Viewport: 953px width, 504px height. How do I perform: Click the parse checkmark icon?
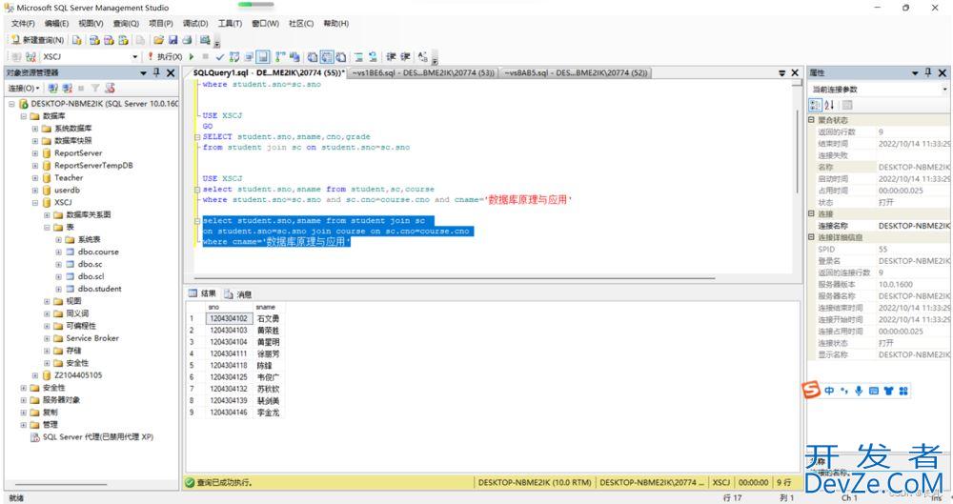coord(220,57)
